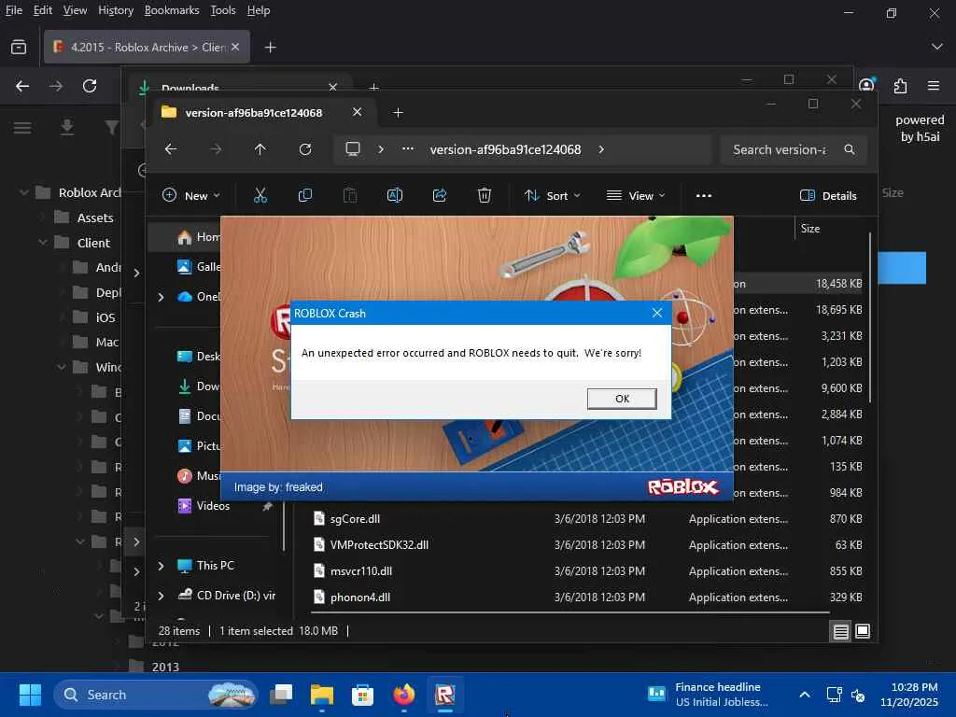Image resolution: width=956 pixels, height=717 pixels.
Task: Select the VMProtectSDK32.dll file
Action: click(x=379, y=545)
